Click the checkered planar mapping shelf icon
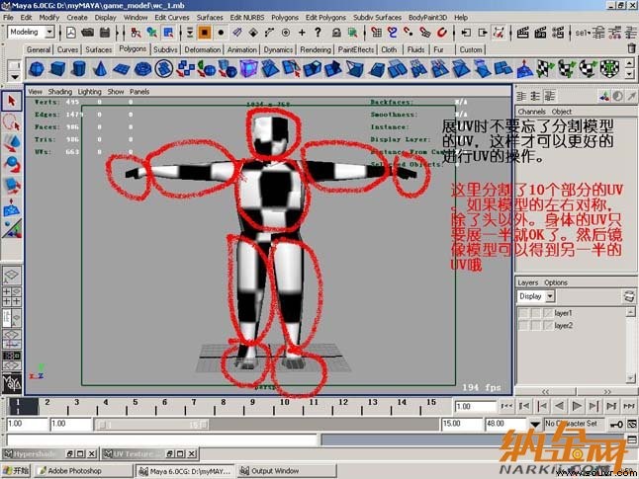This screenshot has height=479, width=639. pos(546,68)
